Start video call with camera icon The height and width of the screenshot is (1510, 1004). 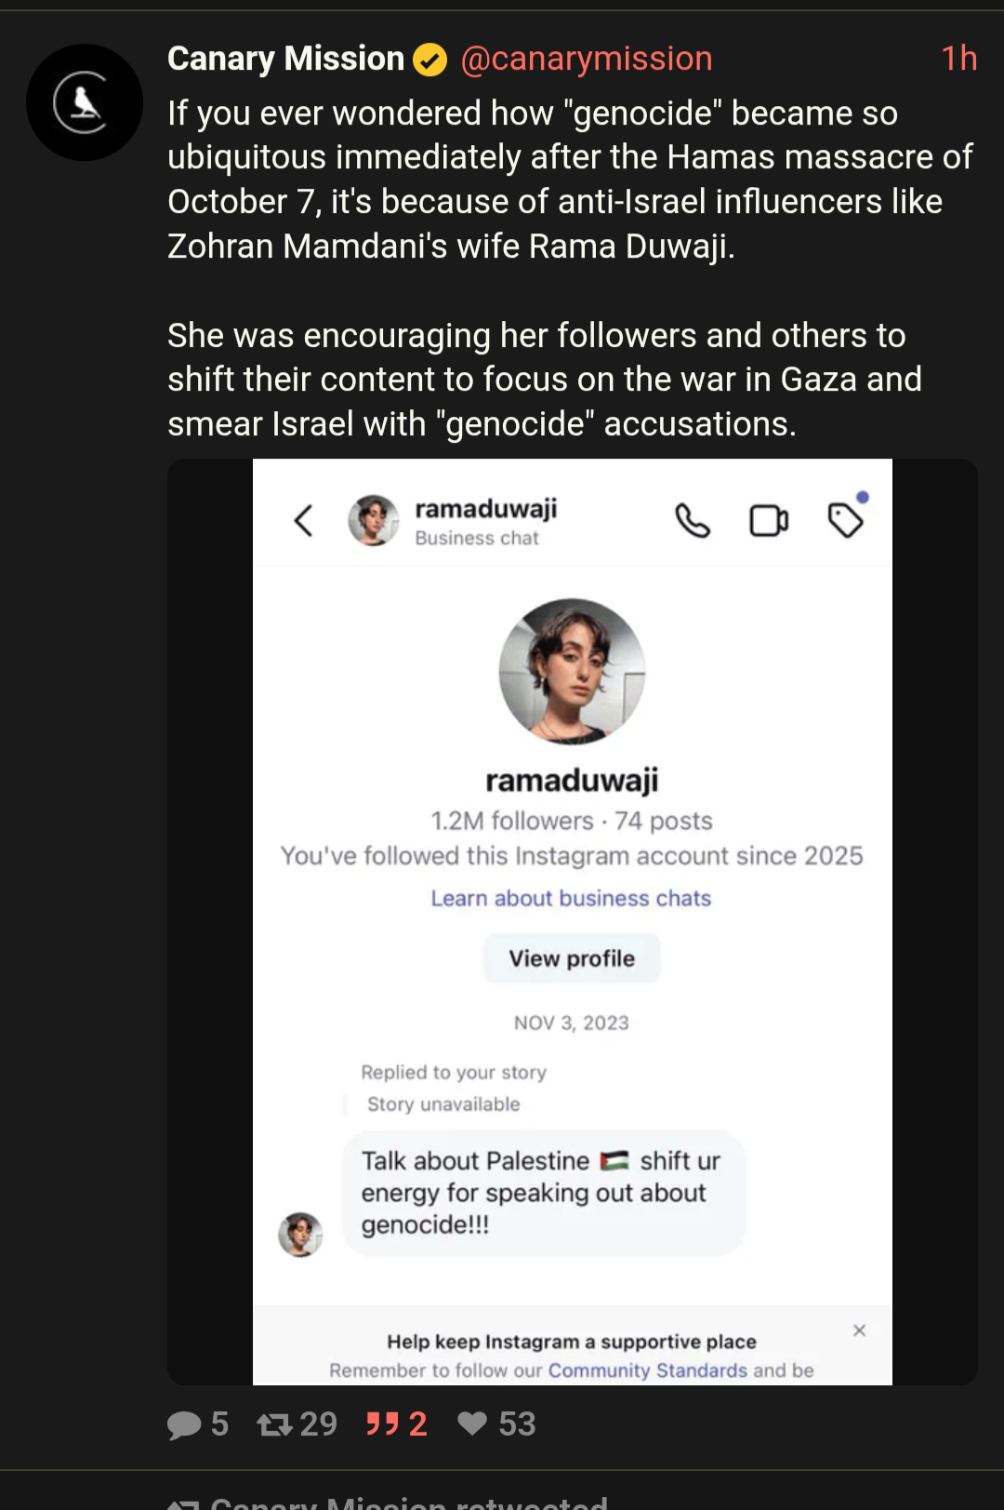point(769,521)
